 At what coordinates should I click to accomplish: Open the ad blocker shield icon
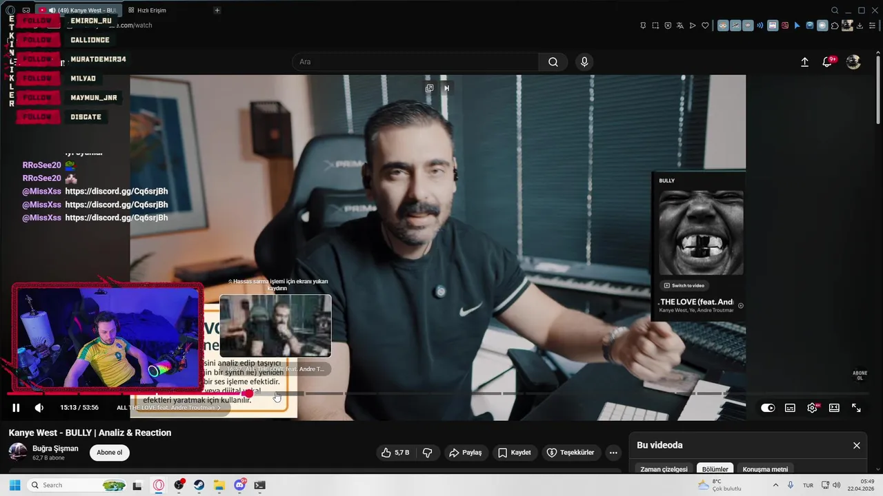pyautogui.click(x=668, y=25)
